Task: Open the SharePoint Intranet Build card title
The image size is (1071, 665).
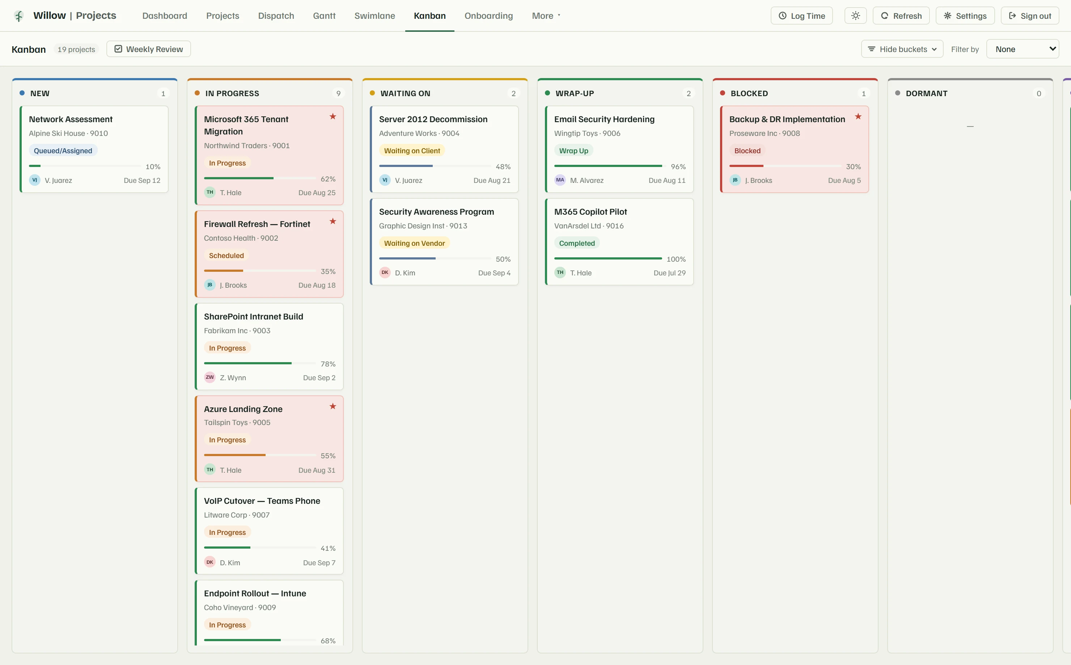Action: [254, 317]
